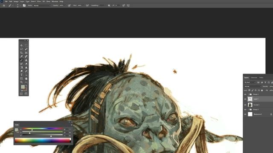Toggle lock image pixels brush icon in the Layers panel

pyautogui.click(x=253, y=91)
